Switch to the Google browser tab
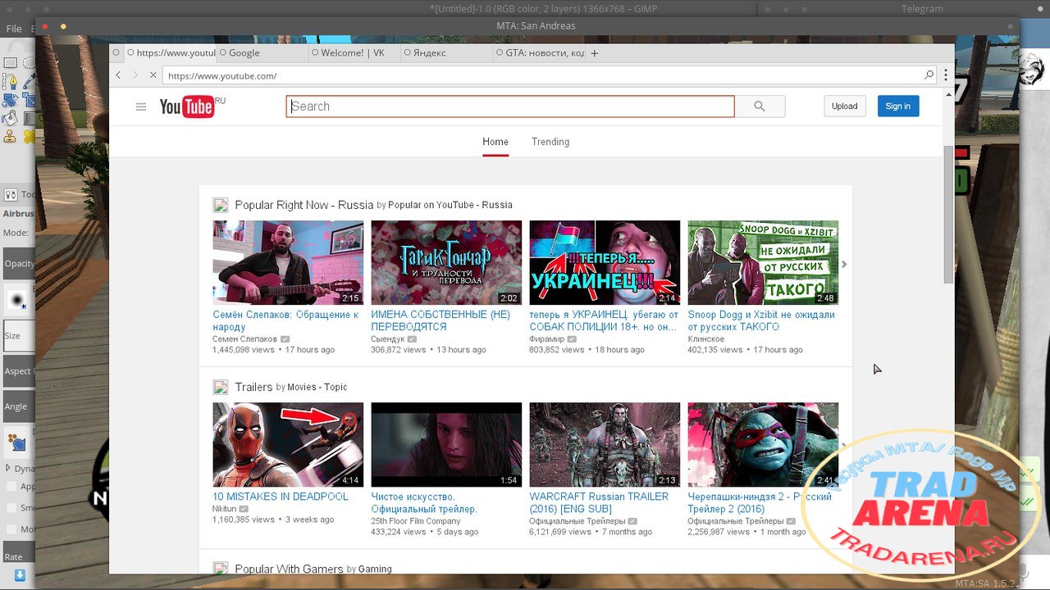1050x590 pixels. click(x=262, y=53)
